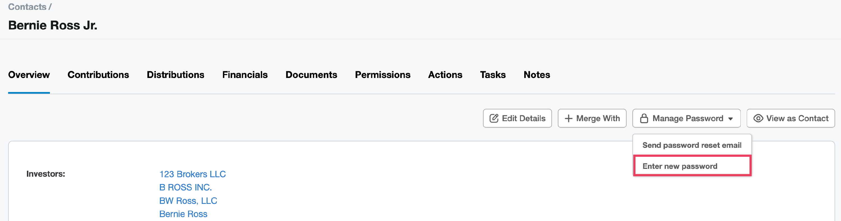The width and height of the screenshot is (841, 221).
Task: Open the Notes tab
Action: (x=536, y=75)
